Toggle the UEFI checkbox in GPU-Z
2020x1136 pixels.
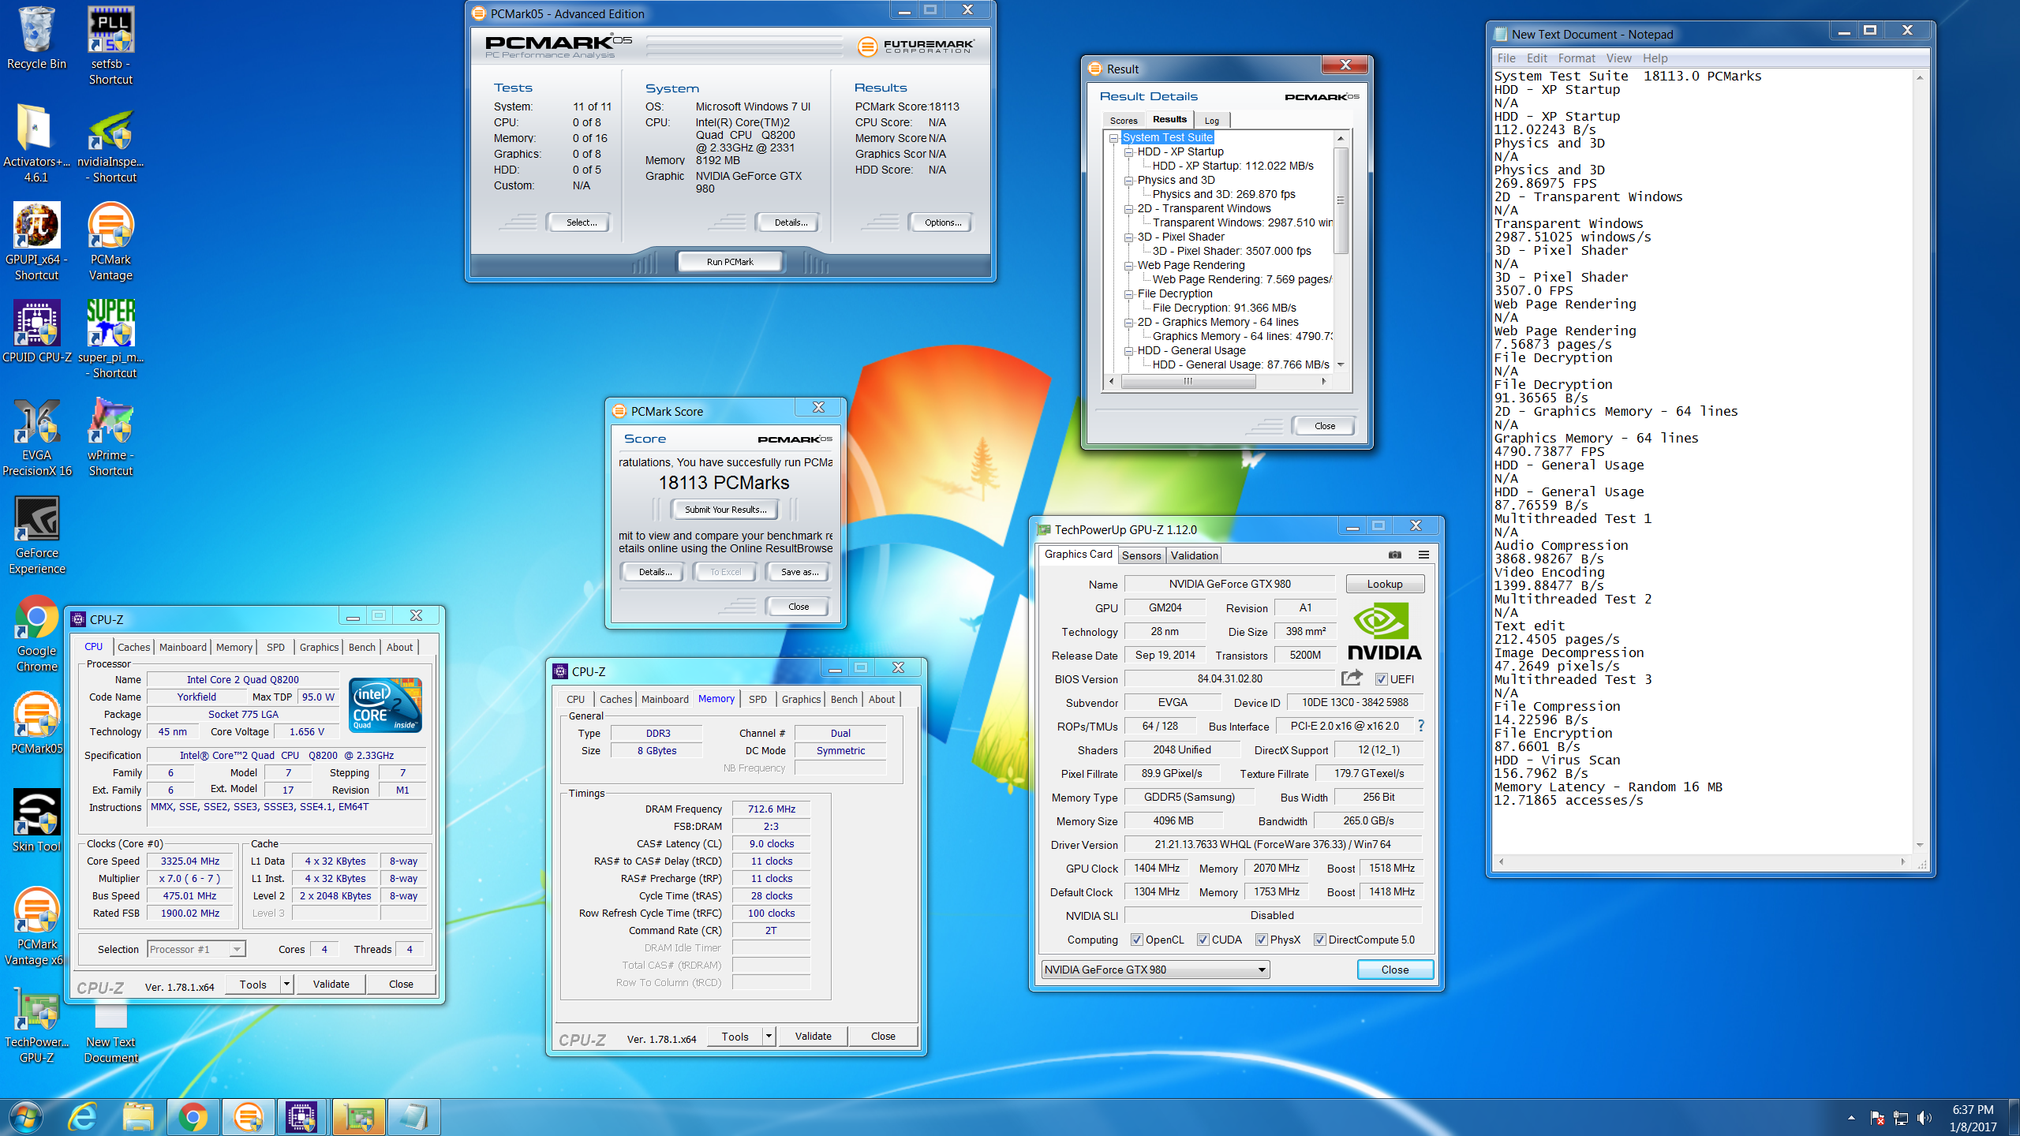(1381, 679)
